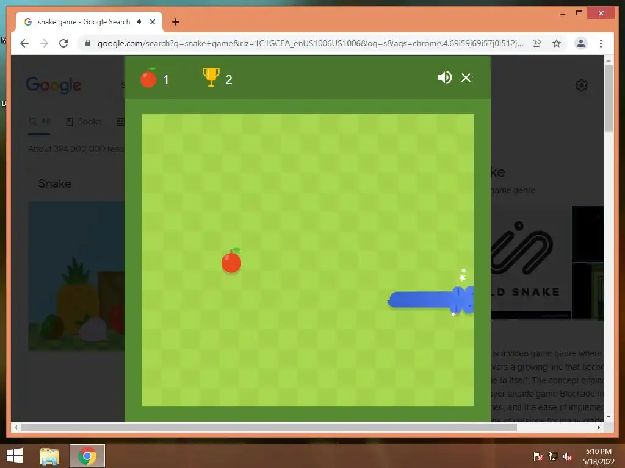
Task: Click the apple score icon in header
Action: [x=148, y=77]
